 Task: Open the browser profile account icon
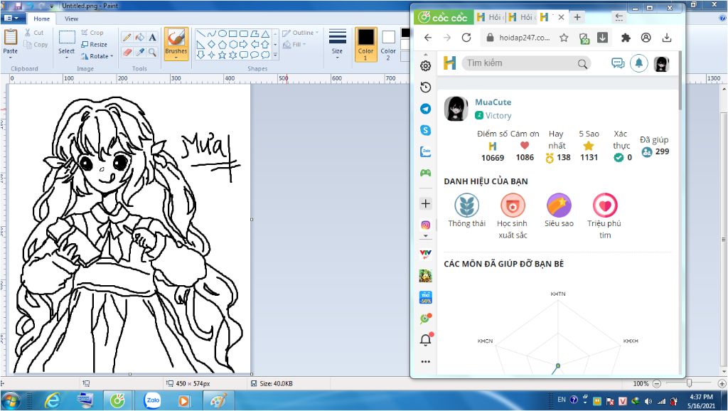tap(646, 38)
